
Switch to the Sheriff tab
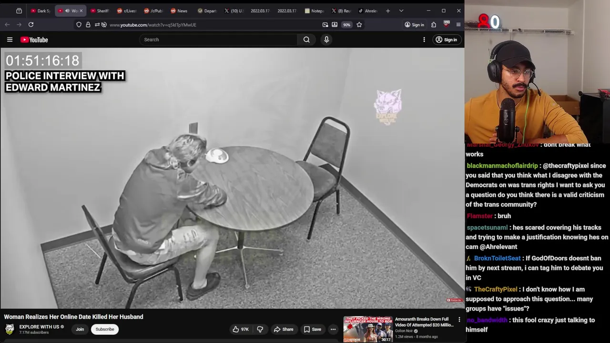[100, 10]
